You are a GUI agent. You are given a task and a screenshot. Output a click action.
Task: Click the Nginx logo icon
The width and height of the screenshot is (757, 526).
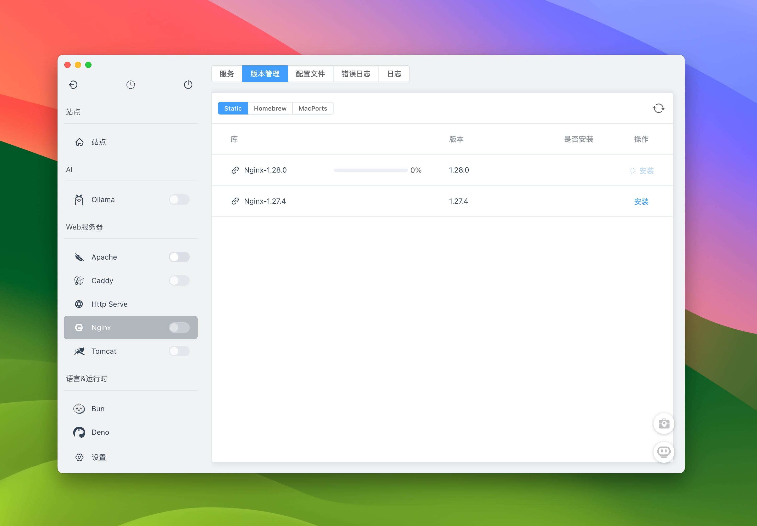79,328
